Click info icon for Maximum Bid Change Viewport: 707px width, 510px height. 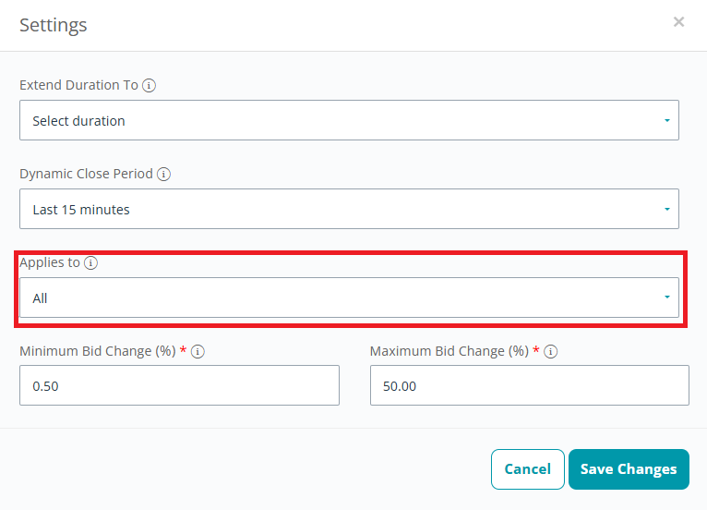click(x=550, y=352)
